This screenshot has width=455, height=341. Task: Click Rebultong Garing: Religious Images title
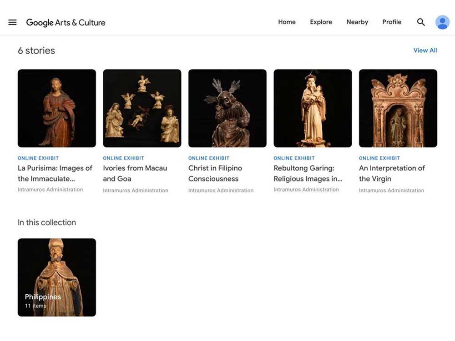click(308, 173)
